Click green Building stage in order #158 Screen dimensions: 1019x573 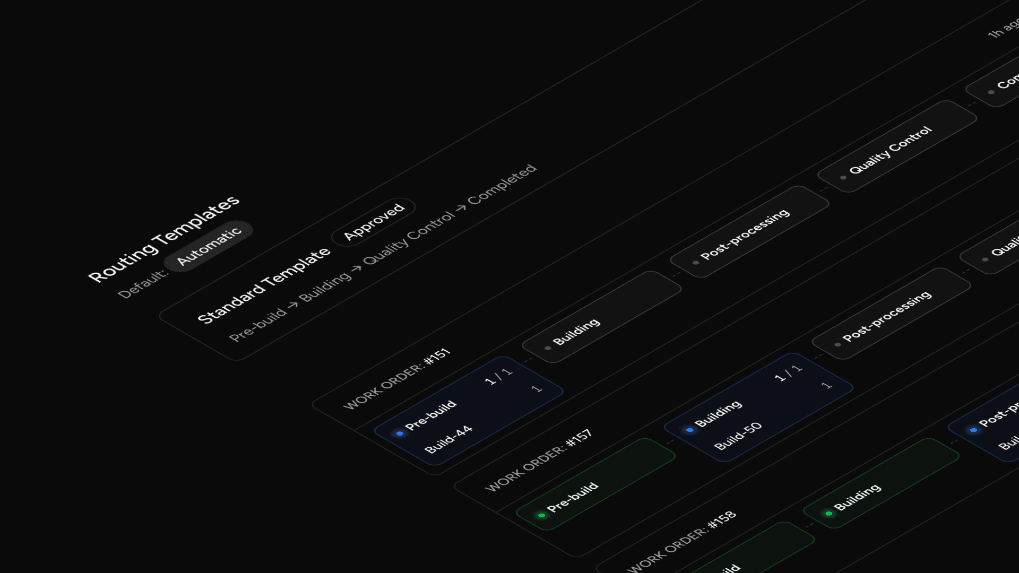coord(881,483)
